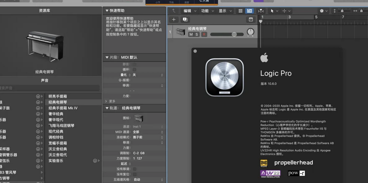Click the pan knob on track 1
This screenshot has height=183, width=368.
[251, 32]
